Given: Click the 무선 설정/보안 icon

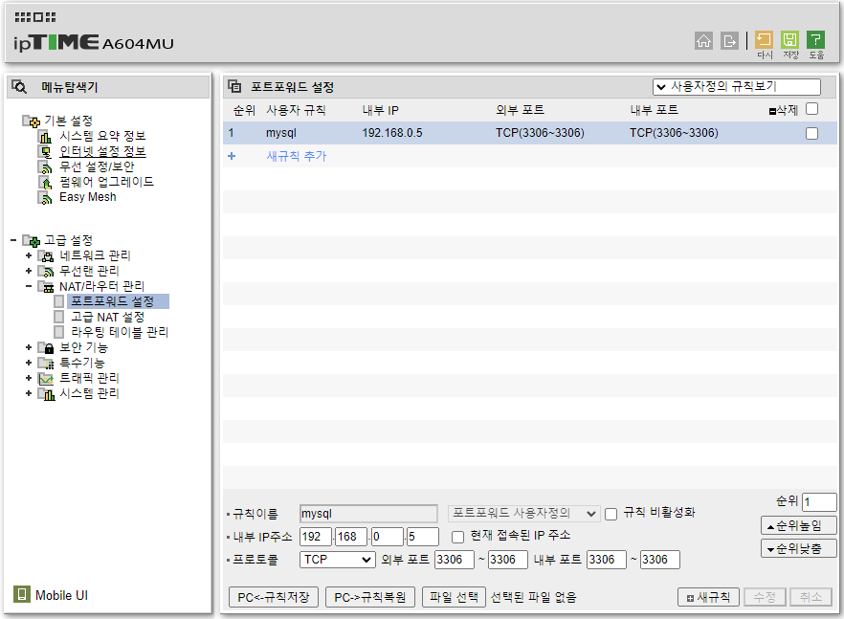Looking at the screenshot, I should pyautogui.click(x=45, y=167).
